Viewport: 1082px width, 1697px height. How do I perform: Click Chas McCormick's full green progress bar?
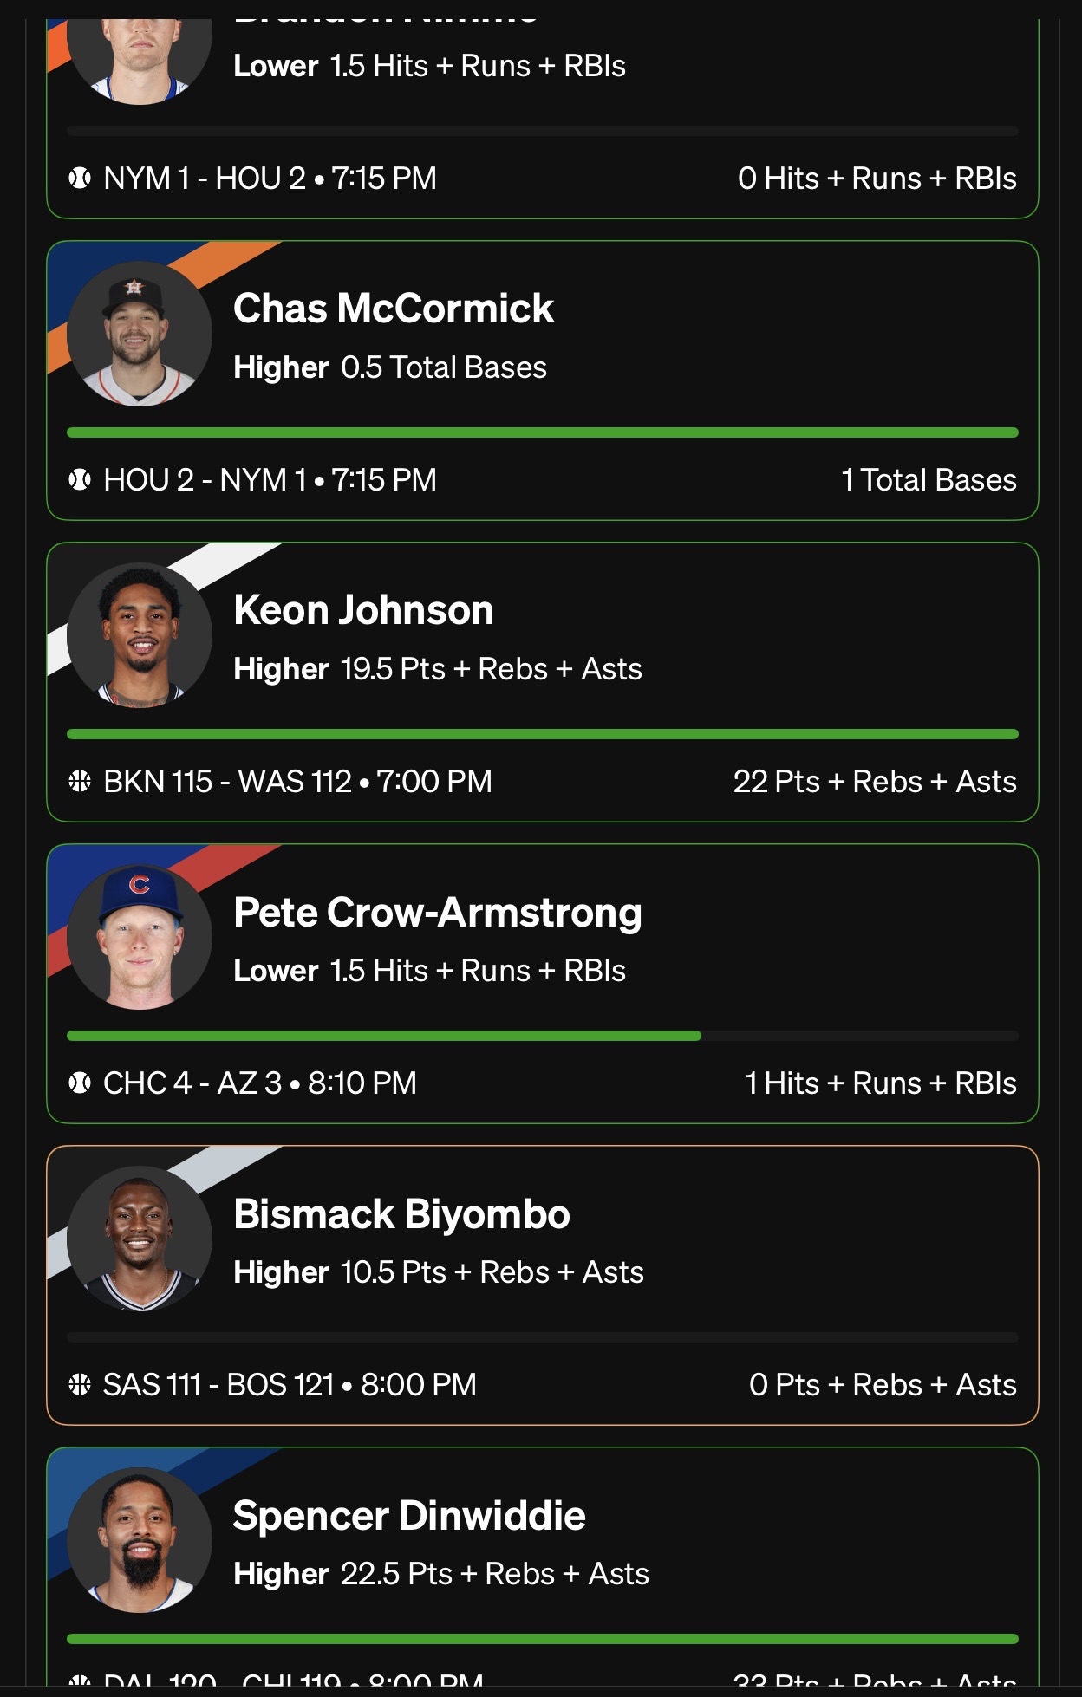point(543,432)
